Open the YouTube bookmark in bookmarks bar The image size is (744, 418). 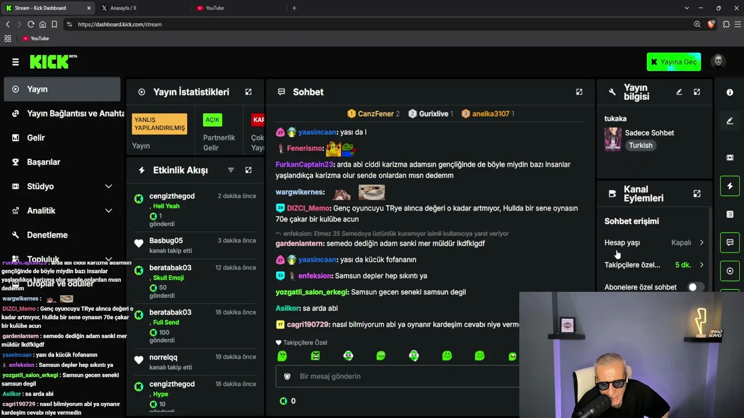coord(36,38)
